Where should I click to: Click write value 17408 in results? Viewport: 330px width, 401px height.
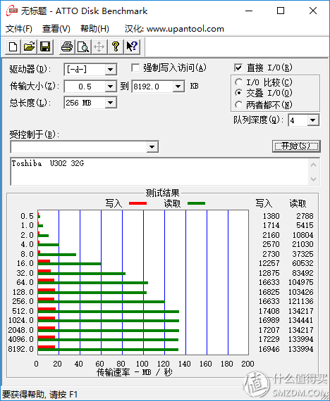click(x=269, y=311)
